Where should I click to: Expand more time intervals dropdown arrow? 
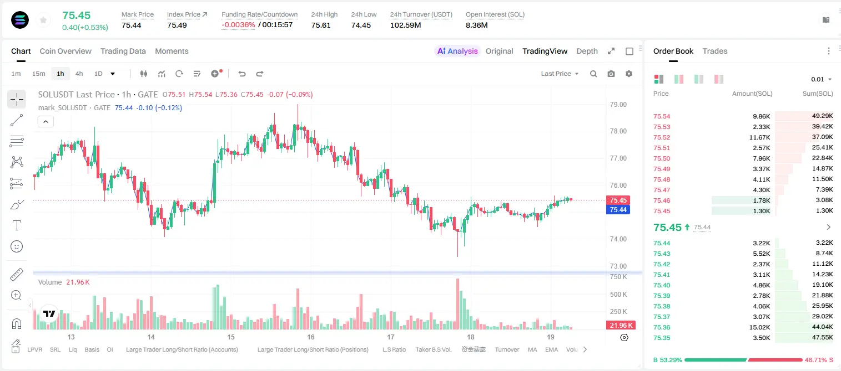tap(113, 74)
